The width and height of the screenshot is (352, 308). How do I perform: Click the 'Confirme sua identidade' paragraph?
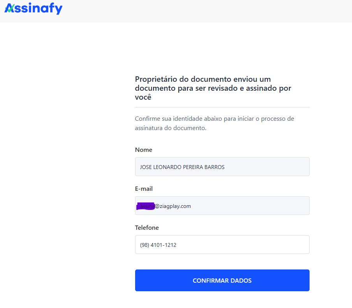pyautogui.click(x=214, y=119)
